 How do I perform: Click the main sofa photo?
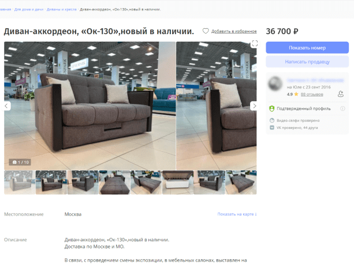pos(90,106)
